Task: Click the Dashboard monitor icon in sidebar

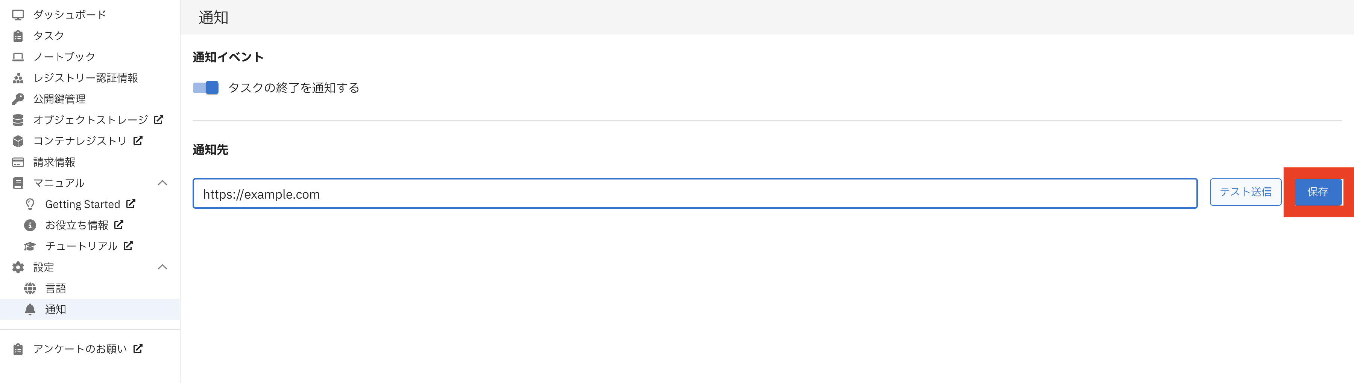Action: tap(18, 15)
